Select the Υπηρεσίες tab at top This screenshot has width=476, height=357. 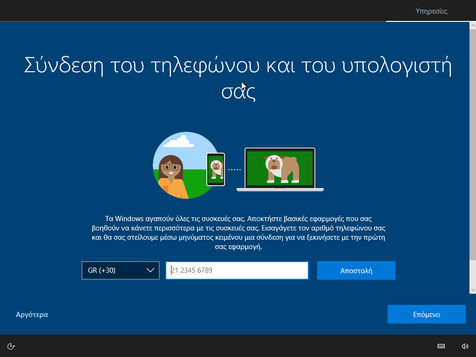coord(431,11)
